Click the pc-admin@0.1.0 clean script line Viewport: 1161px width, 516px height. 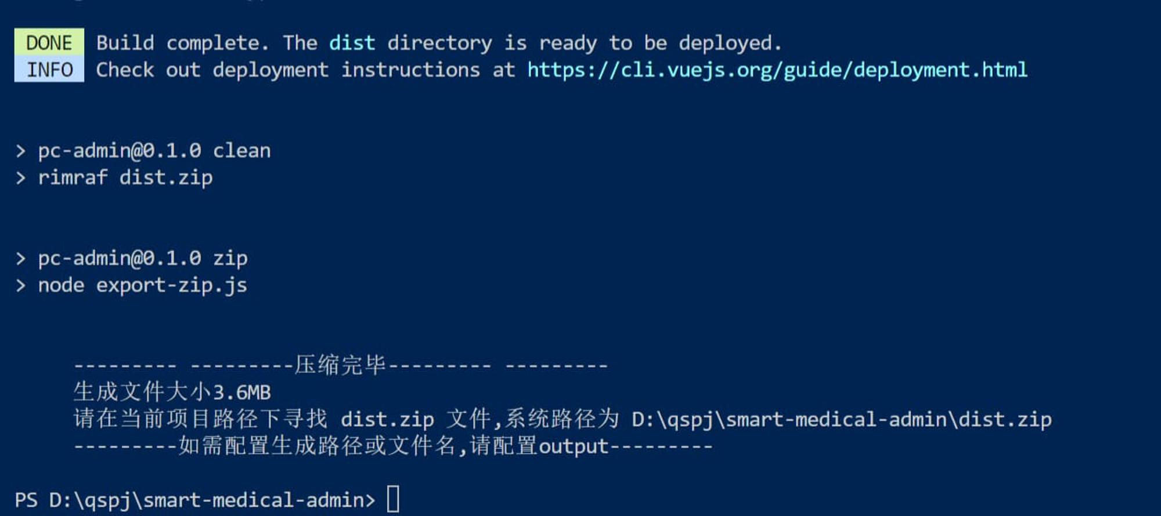tap(154, 151)
